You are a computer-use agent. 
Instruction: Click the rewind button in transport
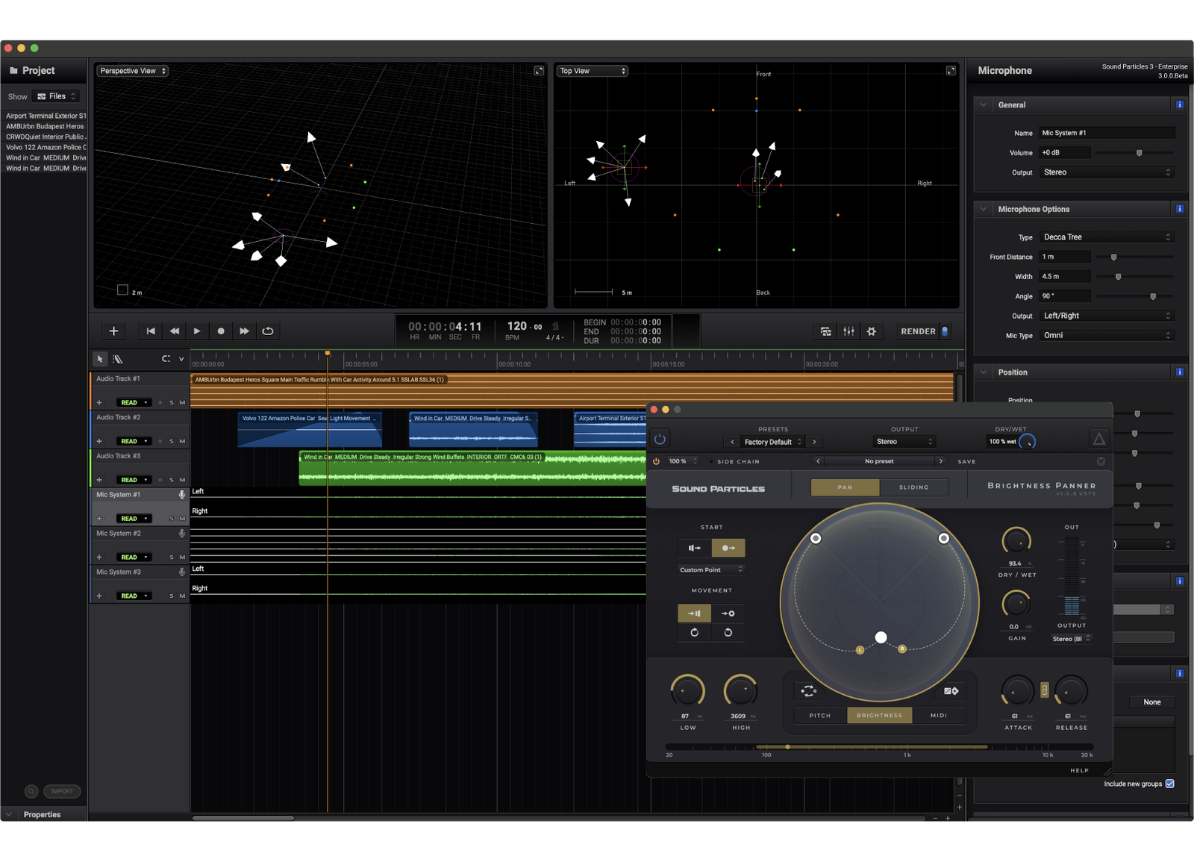(x=174, y=331)
